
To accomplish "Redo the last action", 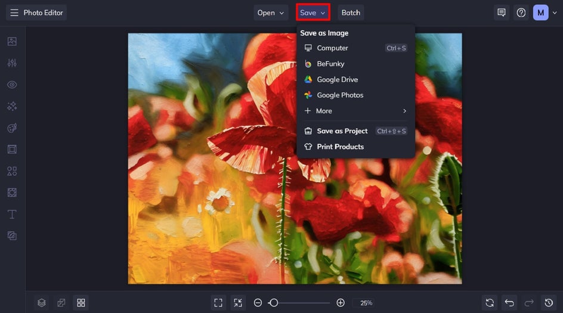I will click(x=529, y=303).
